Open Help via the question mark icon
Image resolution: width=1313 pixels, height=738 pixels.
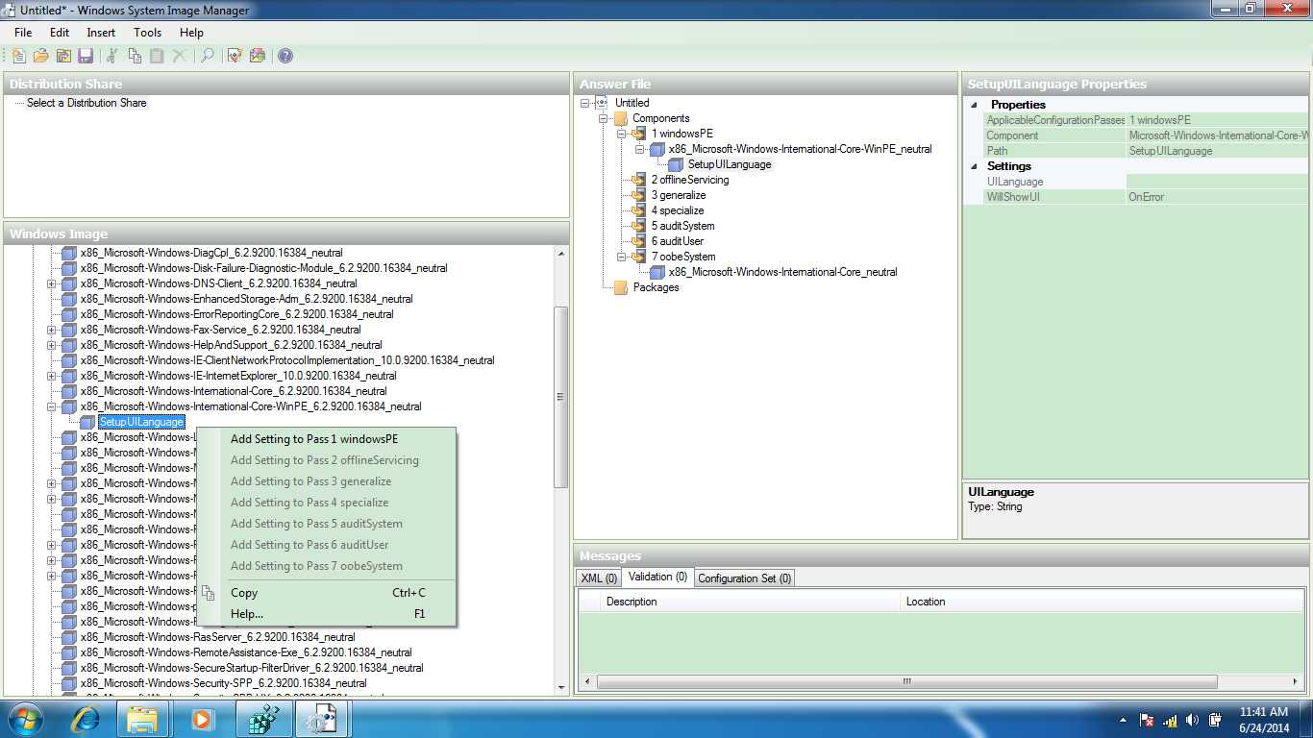[x=285, y=56]
